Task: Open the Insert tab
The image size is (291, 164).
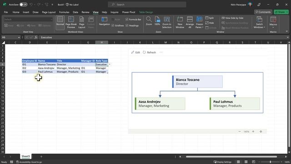Action: point(26,12)
